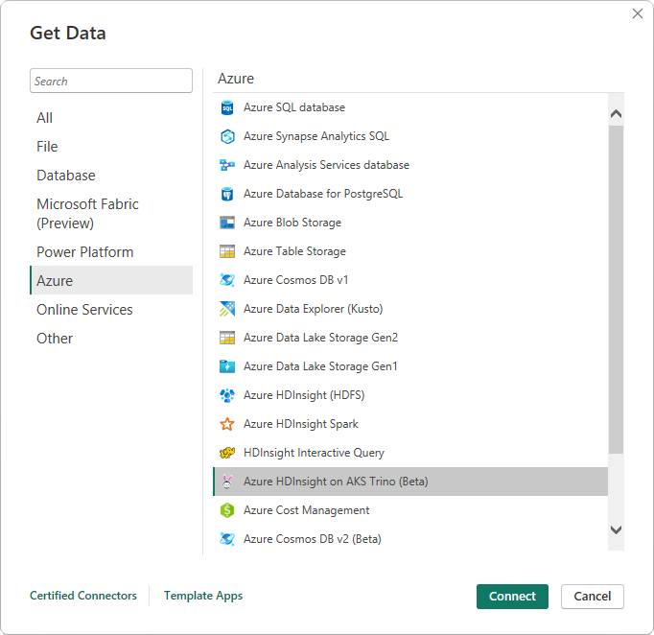The width and height of the screenshot is (654, 635).
Task: Select the Azure Synapse Analytics SQL icon
Action: pyautogui.click(x=227, y=136)
